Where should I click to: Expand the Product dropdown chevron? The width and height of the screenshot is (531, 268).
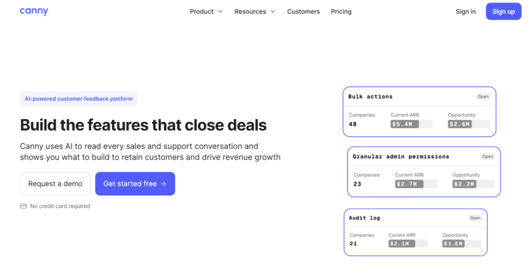(x=220, y=11)
